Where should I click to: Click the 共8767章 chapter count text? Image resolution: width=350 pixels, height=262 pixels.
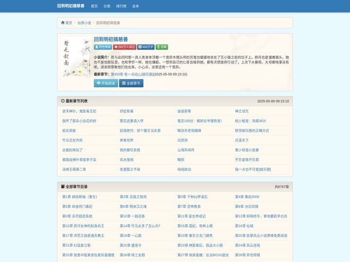[281, 187]
